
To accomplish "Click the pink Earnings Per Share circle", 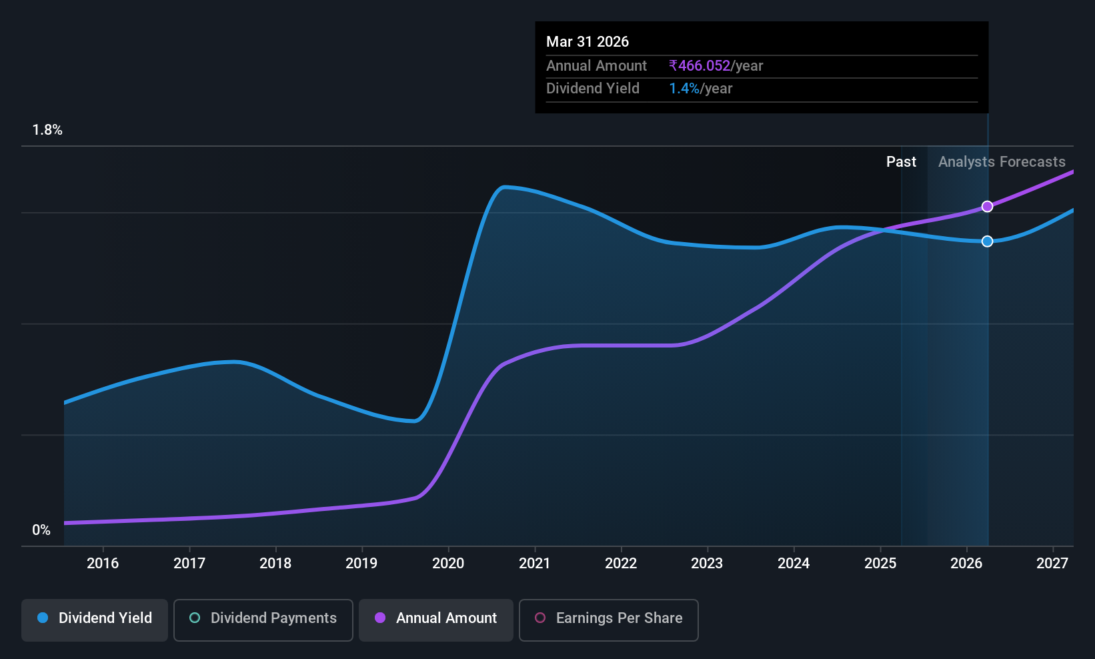I will (540, 618).
